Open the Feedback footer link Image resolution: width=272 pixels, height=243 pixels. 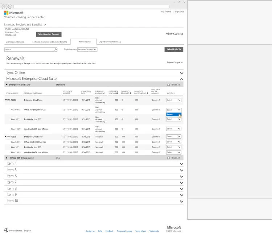[x=109, y=231]
